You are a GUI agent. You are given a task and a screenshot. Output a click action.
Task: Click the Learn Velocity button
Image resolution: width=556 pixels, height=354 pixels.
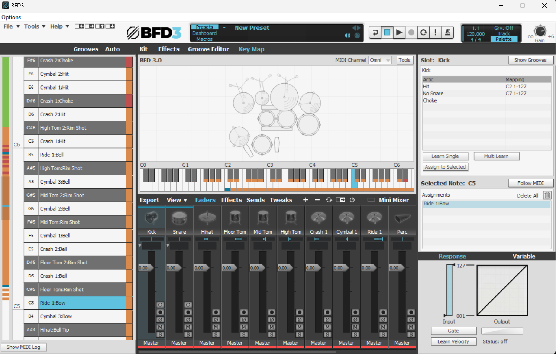tap(453, 342)
